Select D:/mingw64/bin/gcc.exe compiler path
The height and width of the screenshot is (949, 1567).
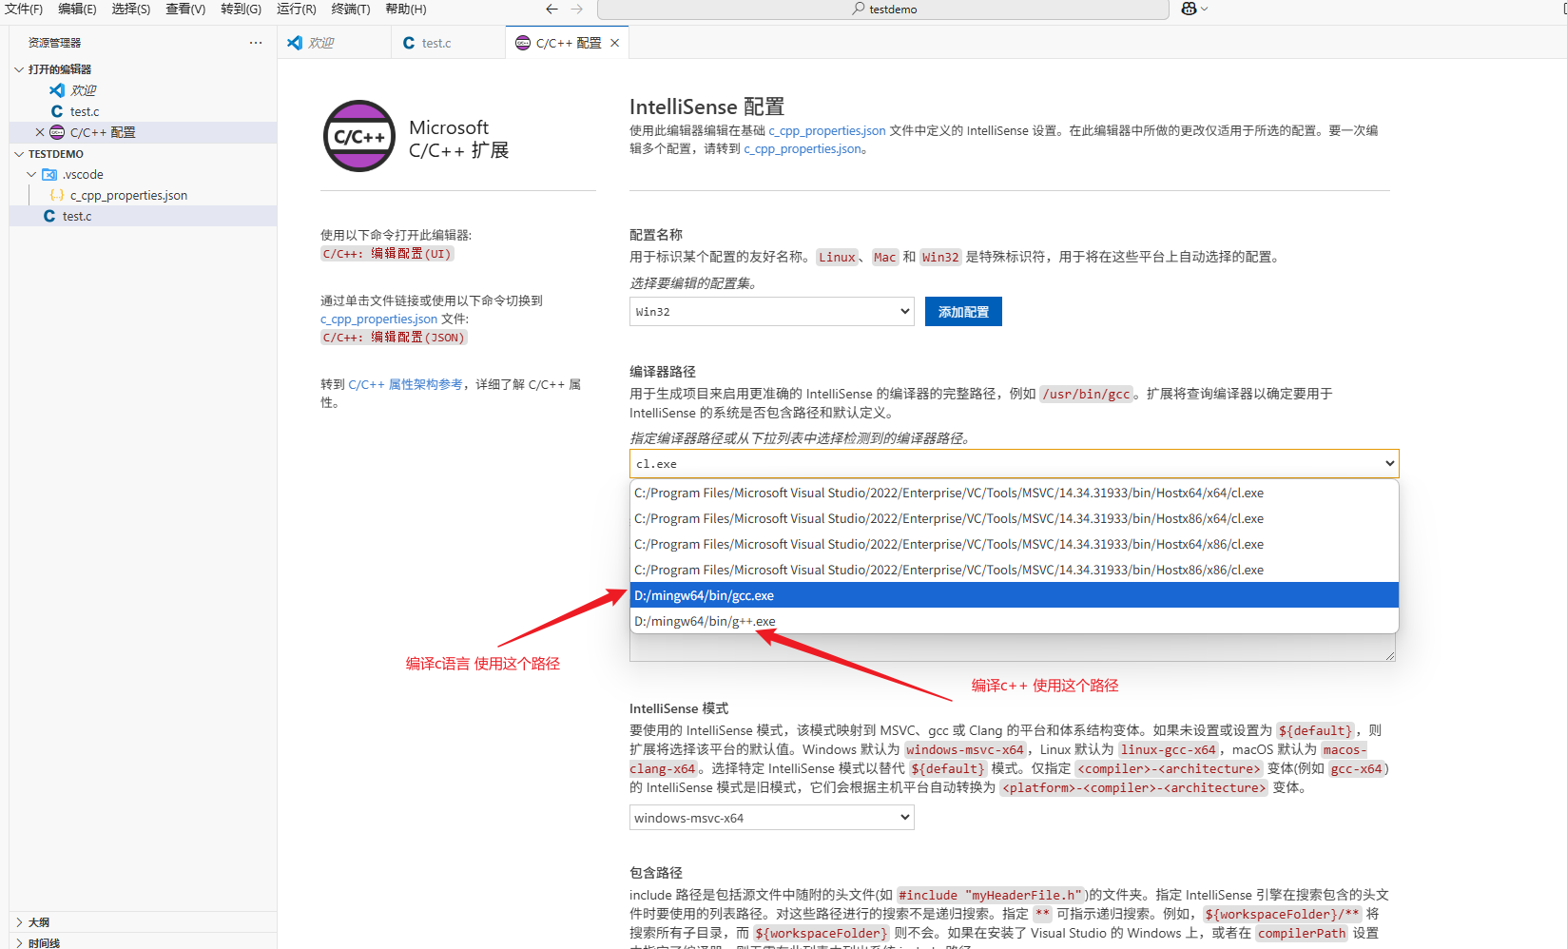(1014, 595)
